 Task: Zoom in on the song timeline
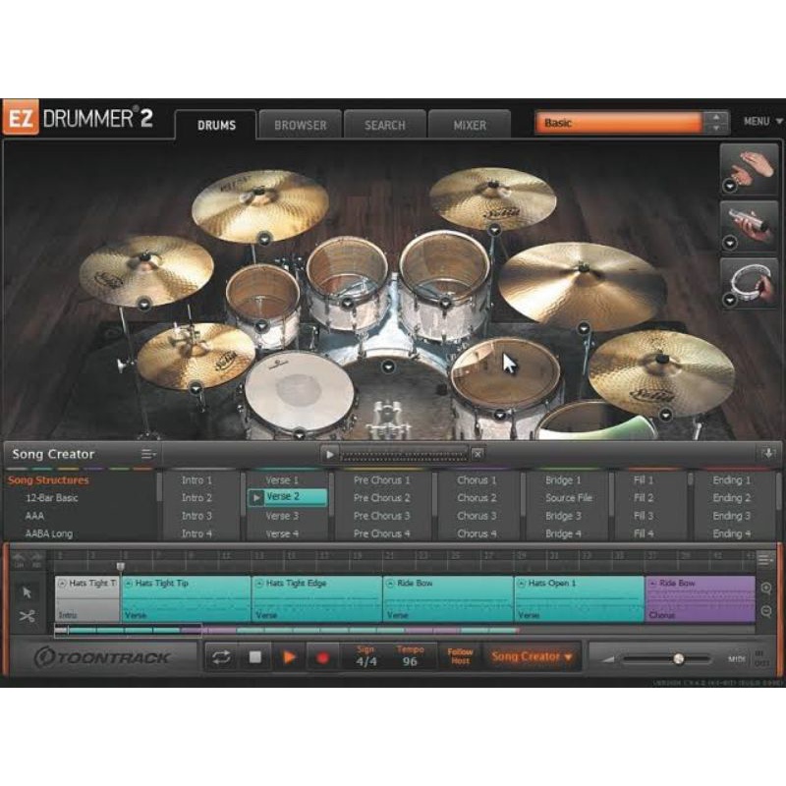(x=766, y=589)
